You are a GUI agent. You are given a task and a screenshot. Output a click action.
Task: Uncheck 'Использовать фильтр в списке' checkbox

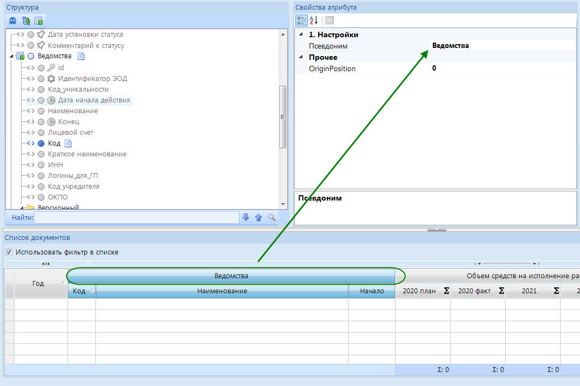(x=9, y=252)
